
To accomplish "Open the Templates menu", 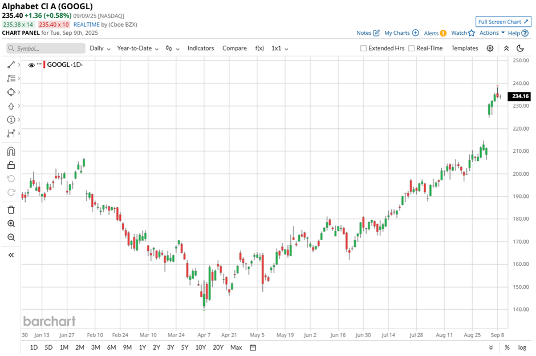I will pos(465,48).
